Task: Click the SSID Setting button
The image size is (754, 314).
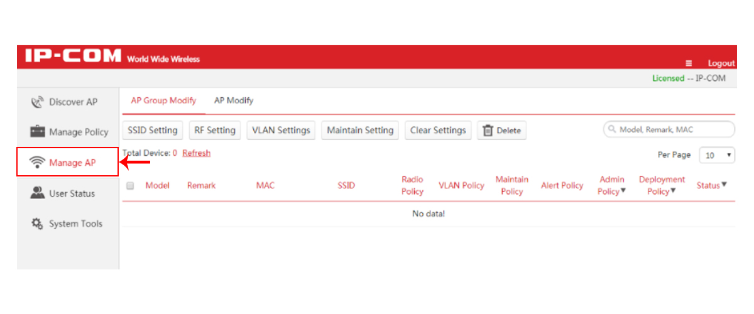Action: click(153, 130)
